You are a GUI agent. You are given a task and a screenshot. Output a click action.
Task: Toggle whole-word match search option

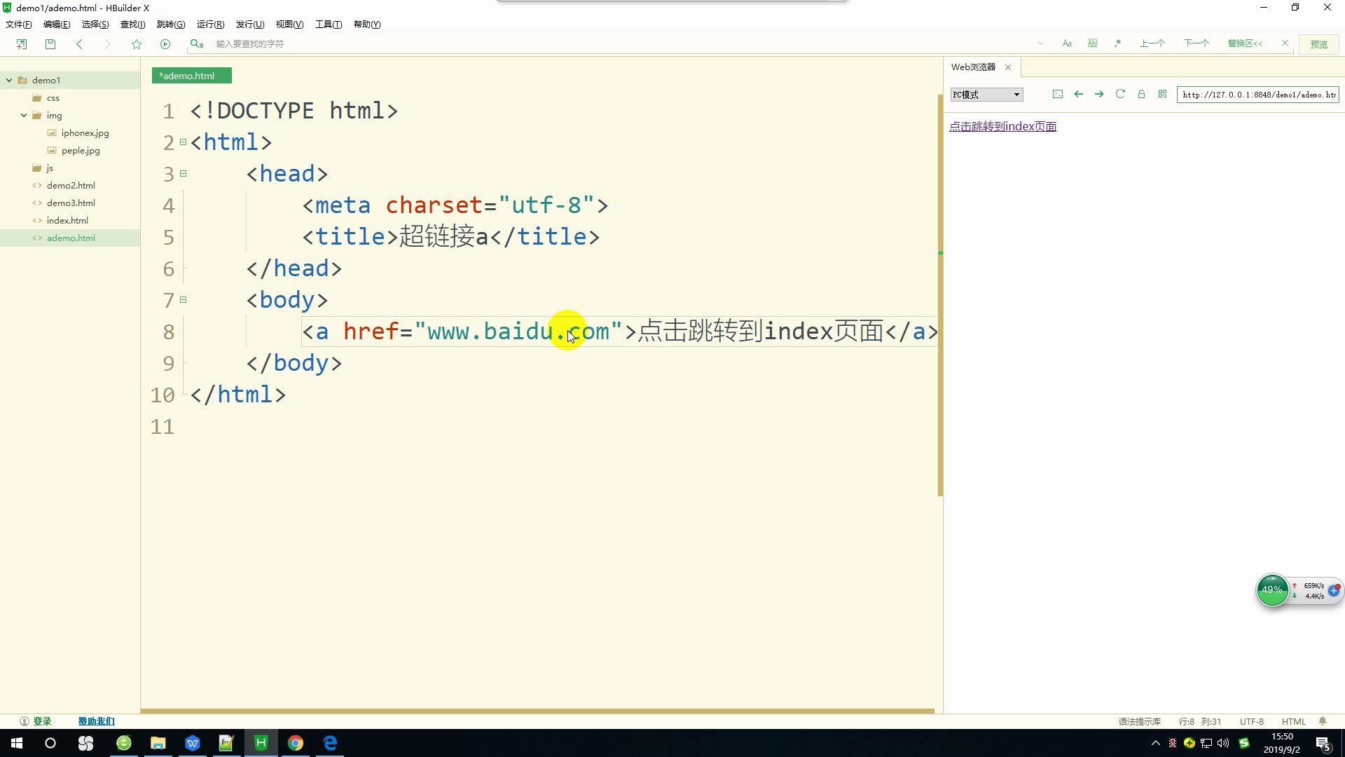[1092, 43]
